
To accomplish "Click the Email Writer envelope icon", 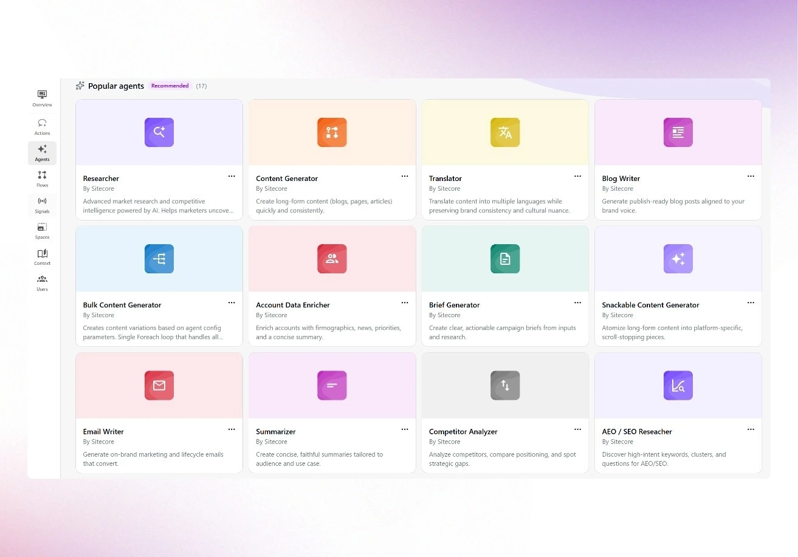I will [159, 385].
